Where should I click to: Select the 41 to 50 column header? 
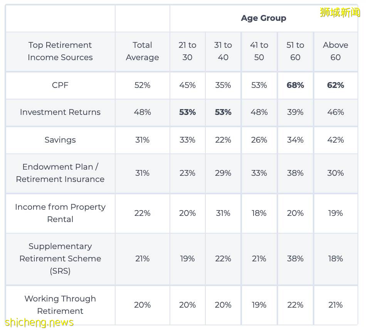[259, 51]
